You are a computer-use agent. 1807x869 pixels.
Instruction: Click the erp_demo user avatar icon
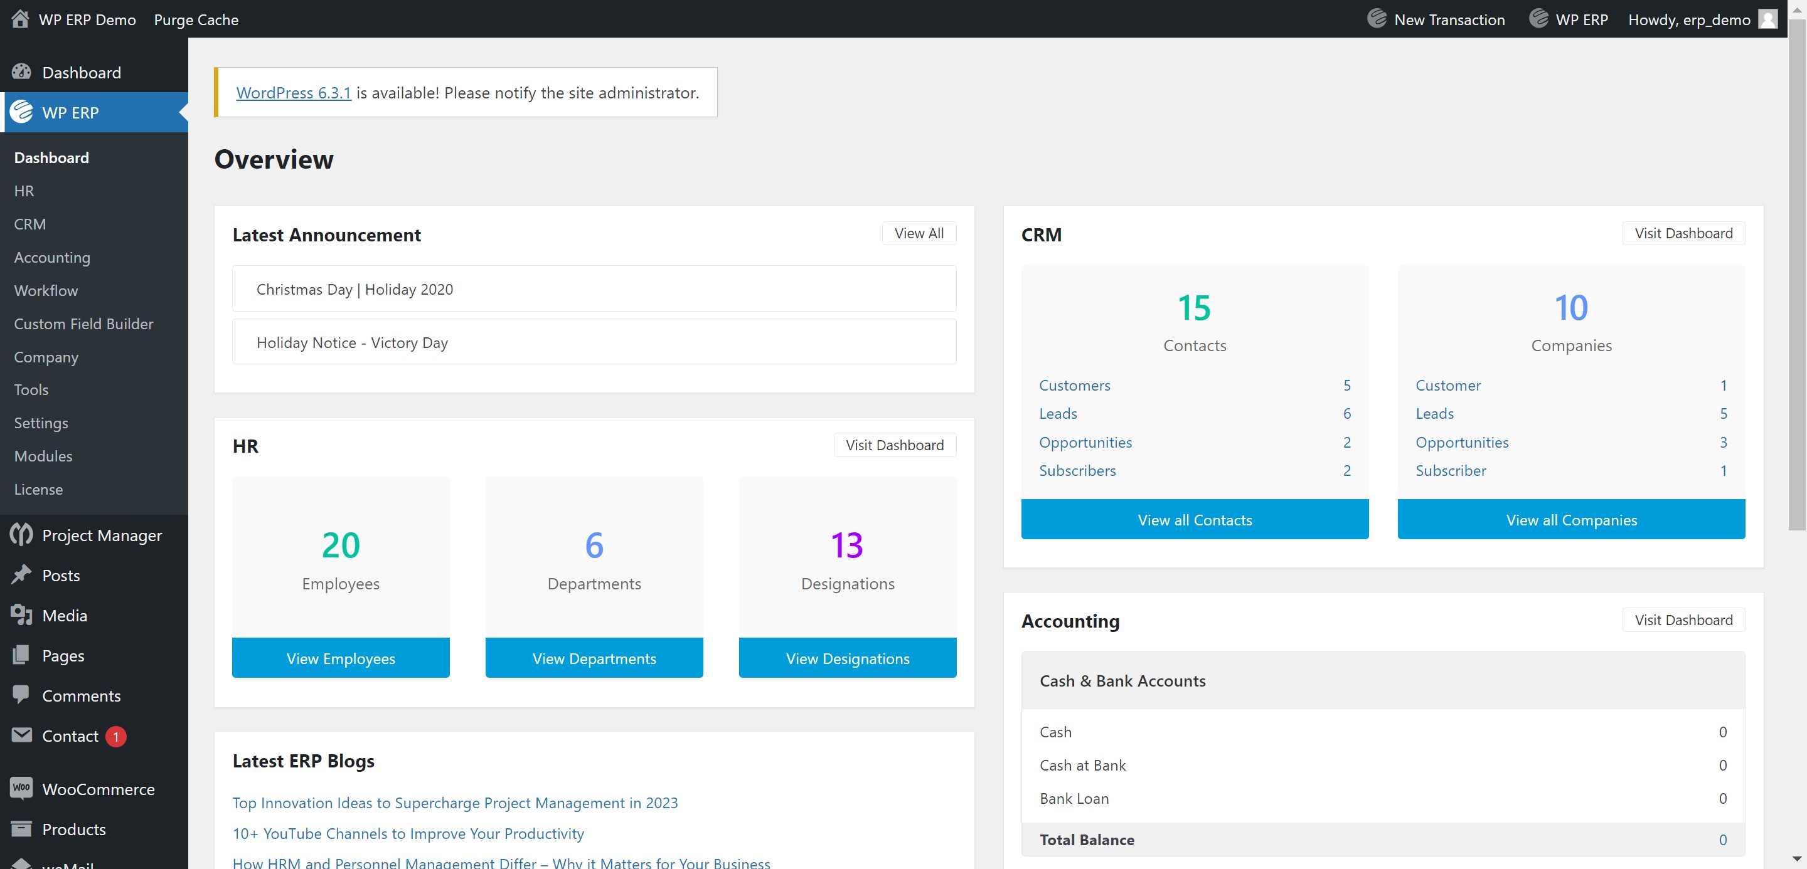coord(1767,19)
